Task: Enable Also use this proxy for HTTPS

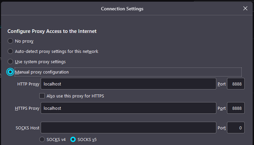Action: [42, 96]
